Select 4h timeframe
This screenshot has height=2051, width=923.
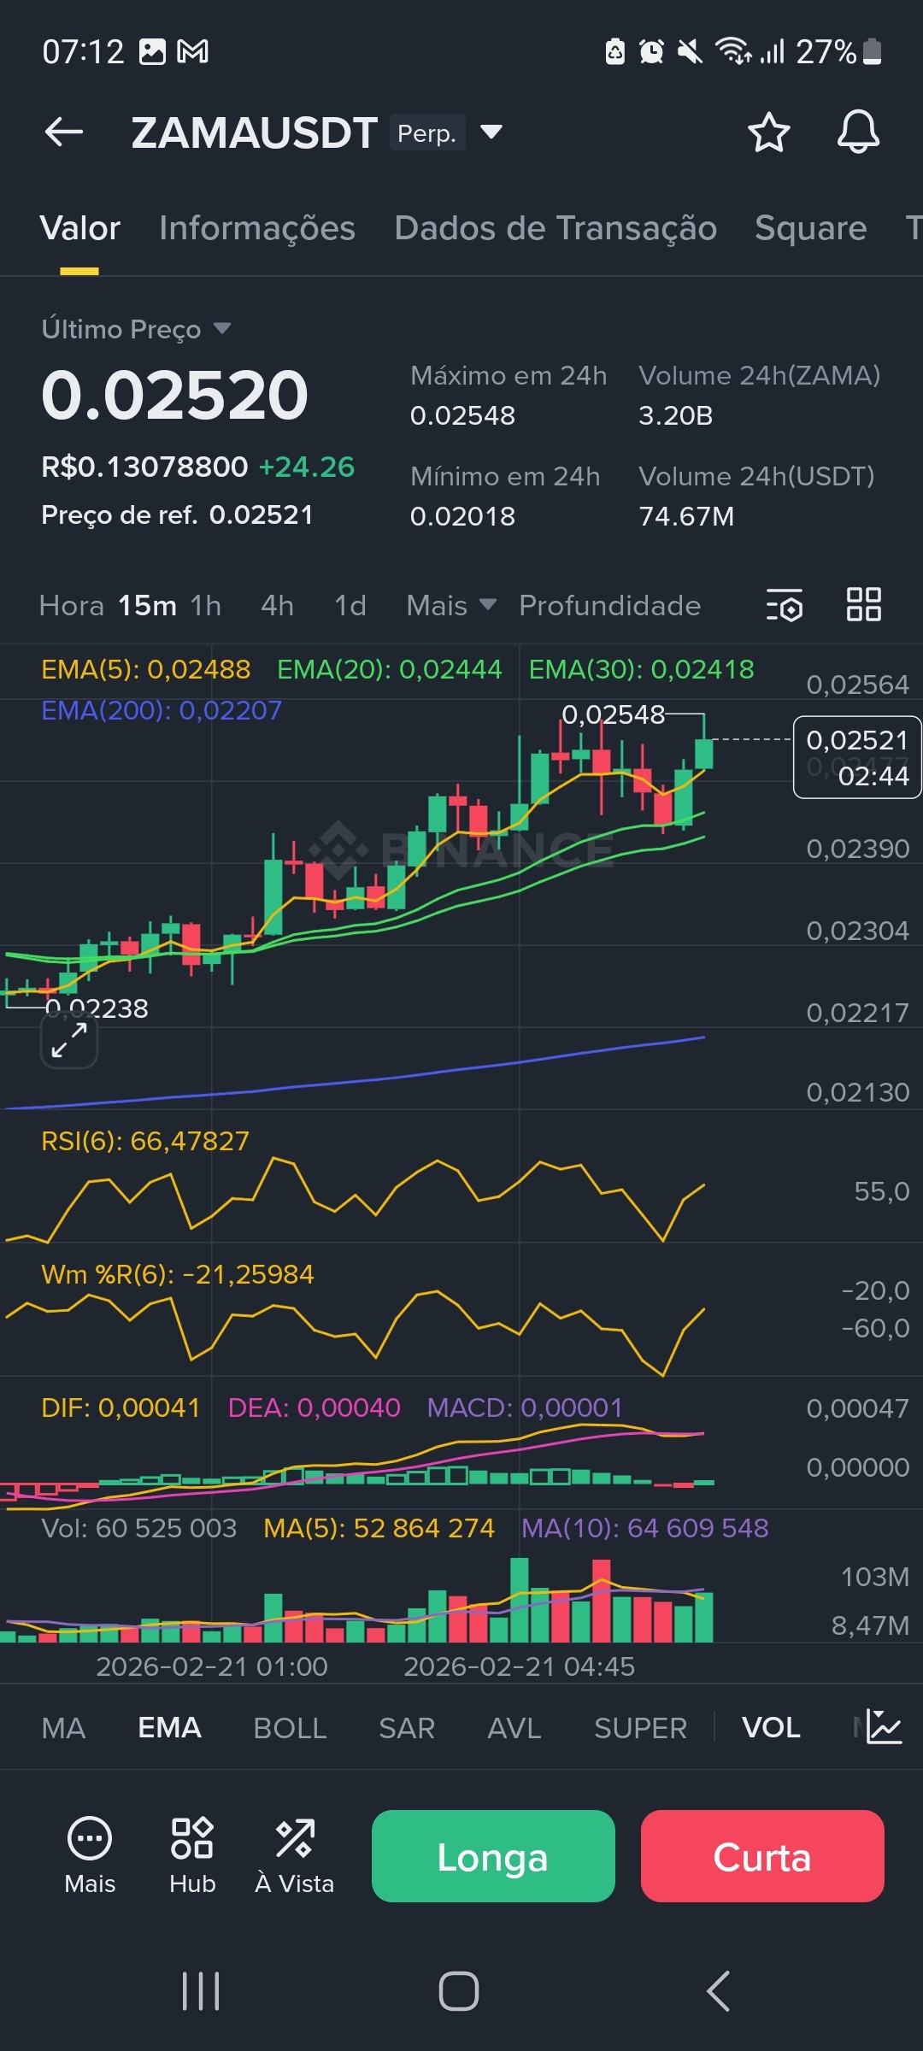coord(278,605)
